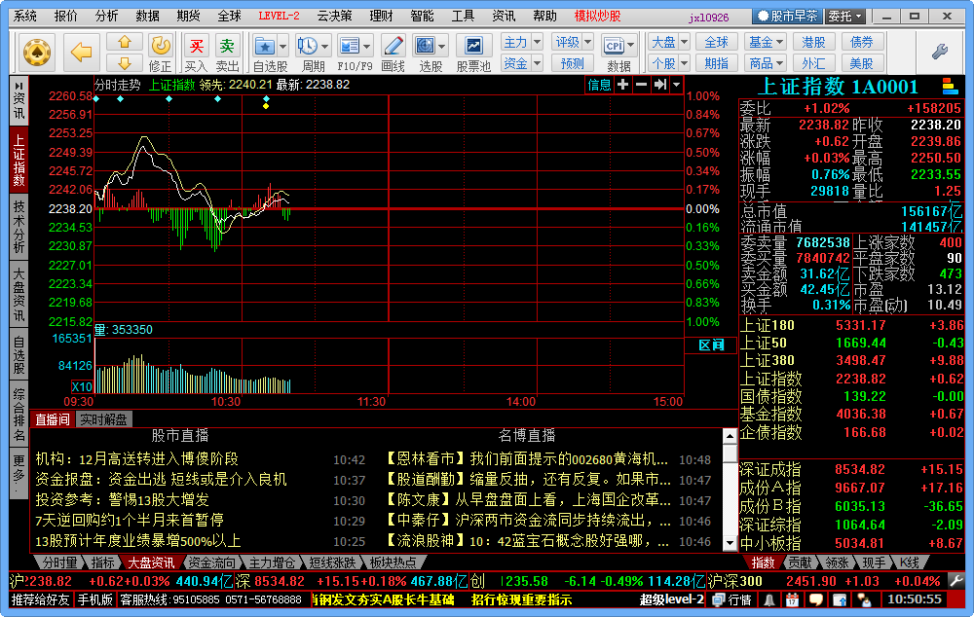974x617 pixels.
Task: Open the 基金 dropdown
Action: coord(767,42)
